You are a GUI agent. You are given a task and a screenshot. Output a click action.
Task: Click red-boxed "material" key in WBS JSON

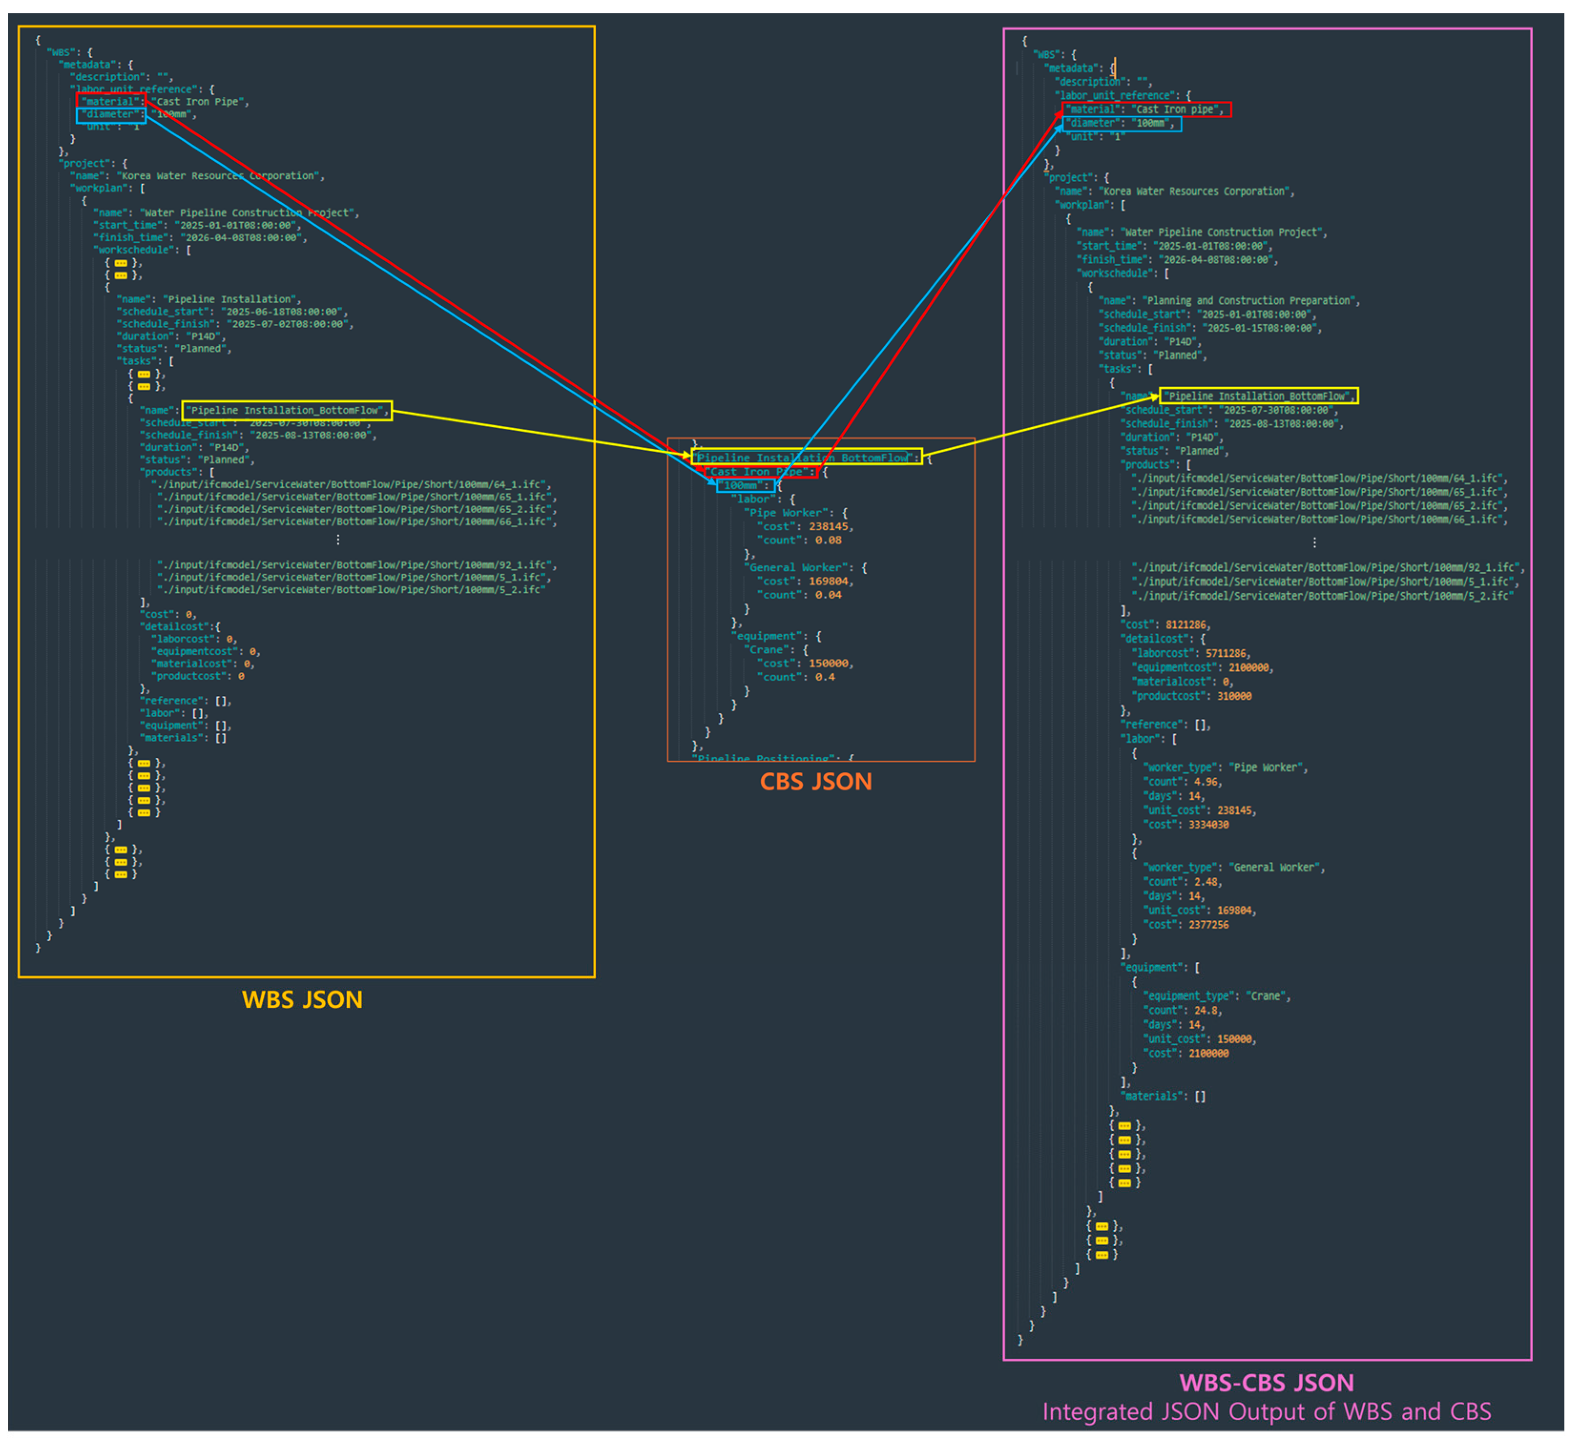[x=111, y=101]
